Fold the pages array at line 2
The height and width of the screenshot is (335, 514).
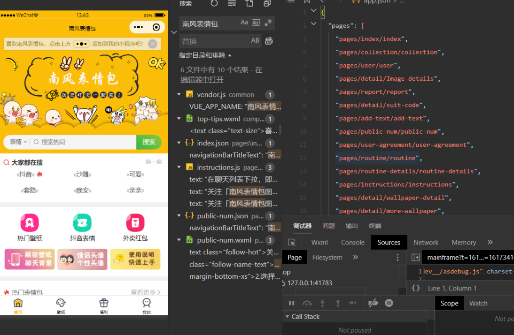click(314, 23)
